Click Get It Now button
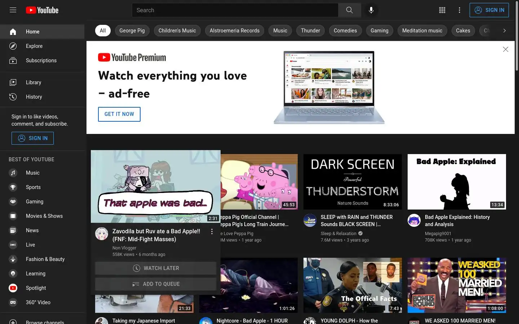519x324 pixels. [x=119, y=114]
